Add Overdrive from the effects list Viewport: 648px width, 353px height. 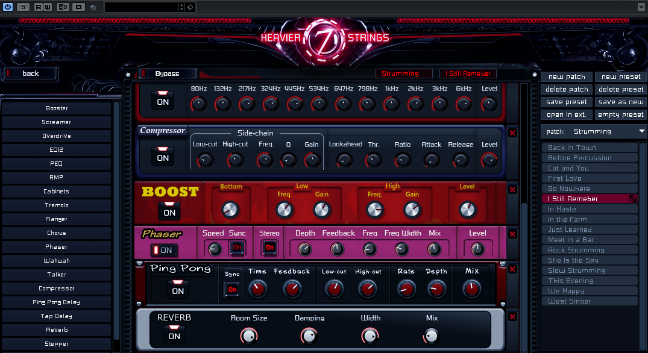pos(57,136)
